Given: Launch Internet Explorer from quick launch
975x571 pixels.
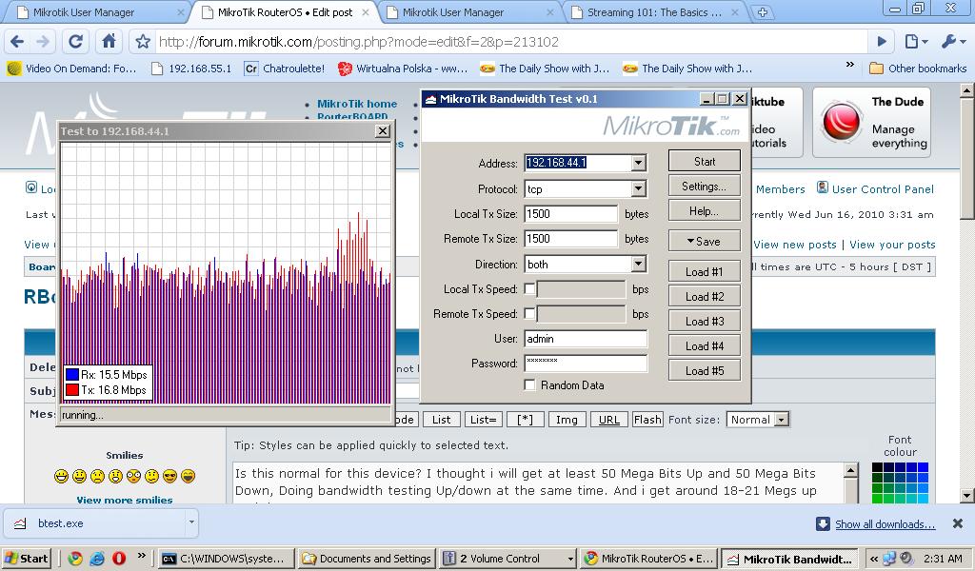Looking at the screenshot, I should [97, 558].
